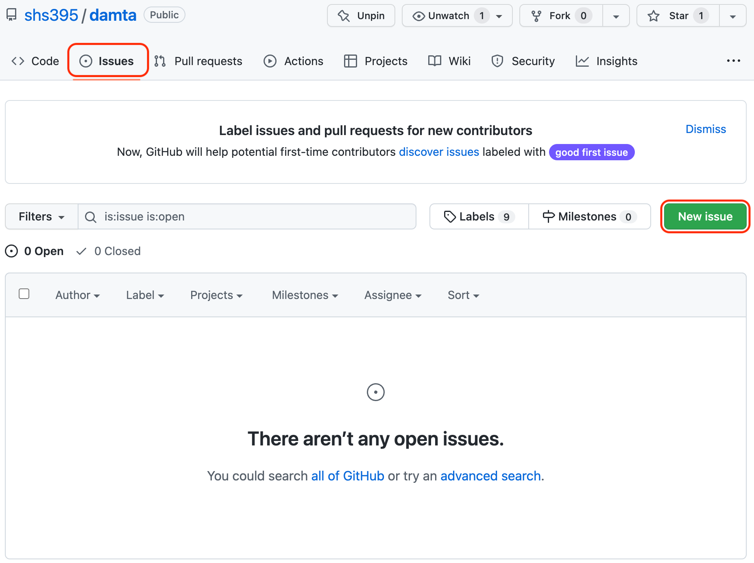This screenshot has height=563, width=754.
Task: Dismiss the new contributors banner
Action: (706, 129)
